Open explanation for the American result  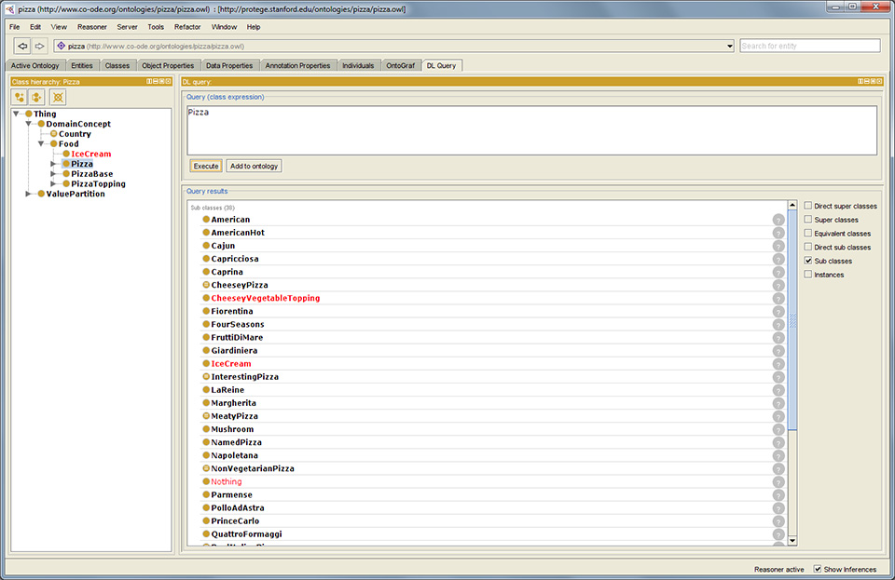778,220
